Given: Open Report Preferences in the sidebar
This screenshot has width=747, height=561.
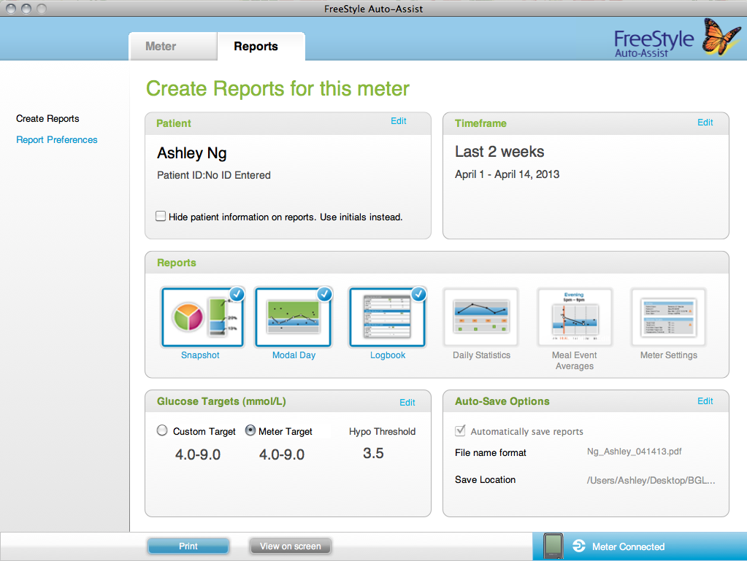Looking at the screenshot, I should [57, 139].
